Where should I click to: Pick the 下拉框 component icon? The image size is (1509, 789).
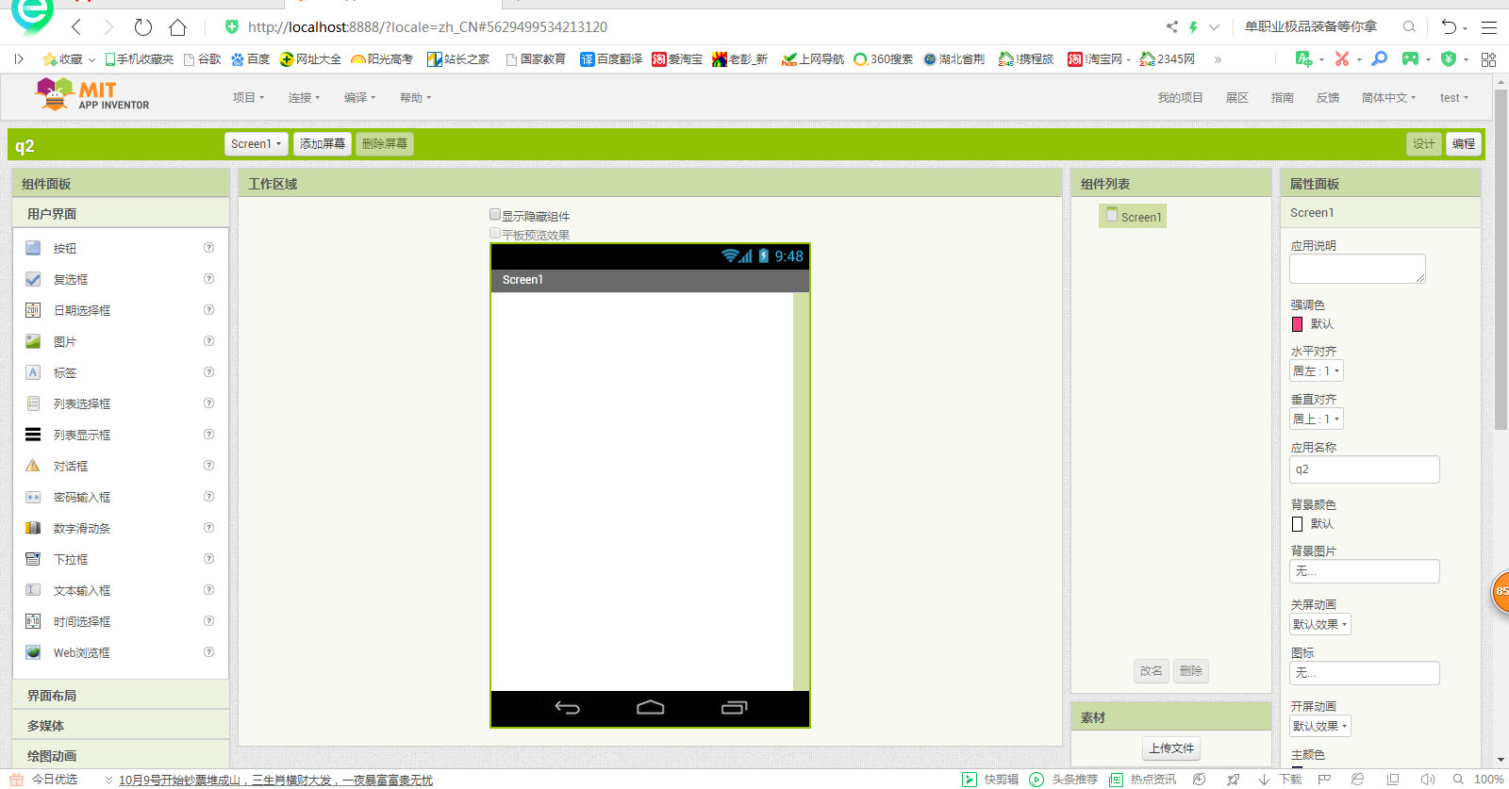[33, 559]
